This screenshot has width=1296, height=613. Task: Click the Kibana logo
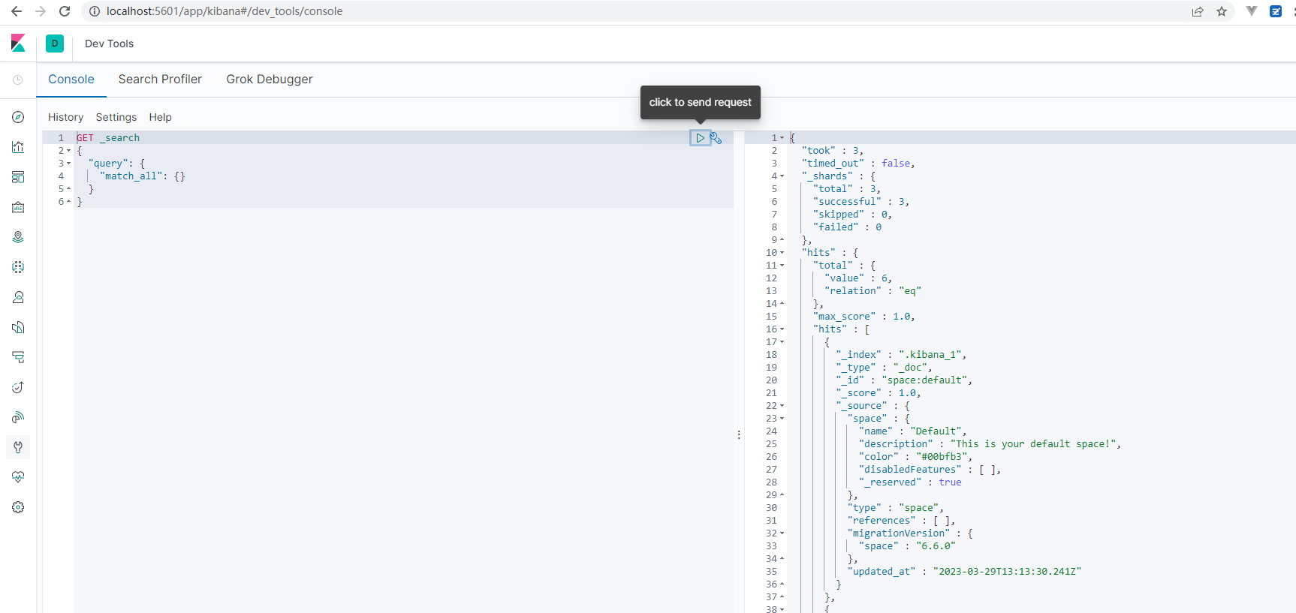tap(18, 44)
